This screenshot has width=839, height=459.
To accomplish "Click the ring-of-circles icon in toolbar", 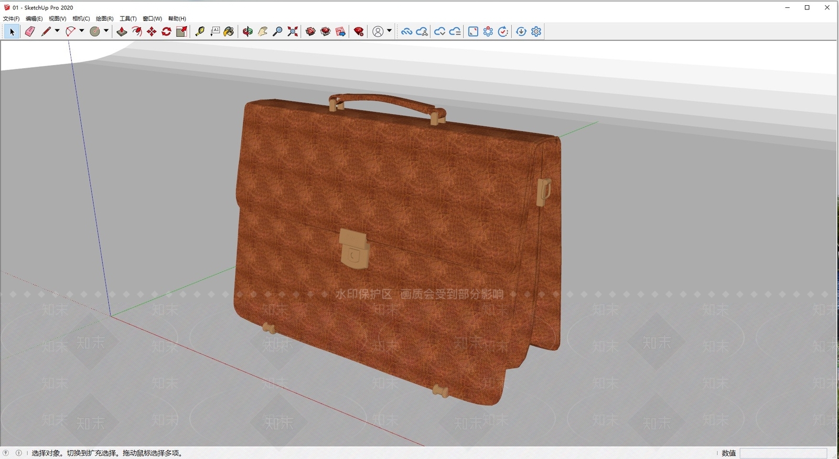I will [x=488, y=31].
